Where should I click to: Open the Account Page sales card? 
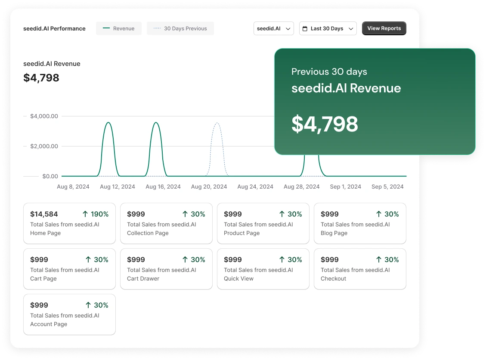tap(69, 314)
